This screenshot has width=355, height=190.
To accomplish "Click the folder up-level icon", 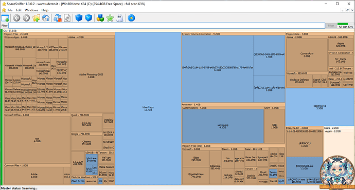I will point(36,18).
